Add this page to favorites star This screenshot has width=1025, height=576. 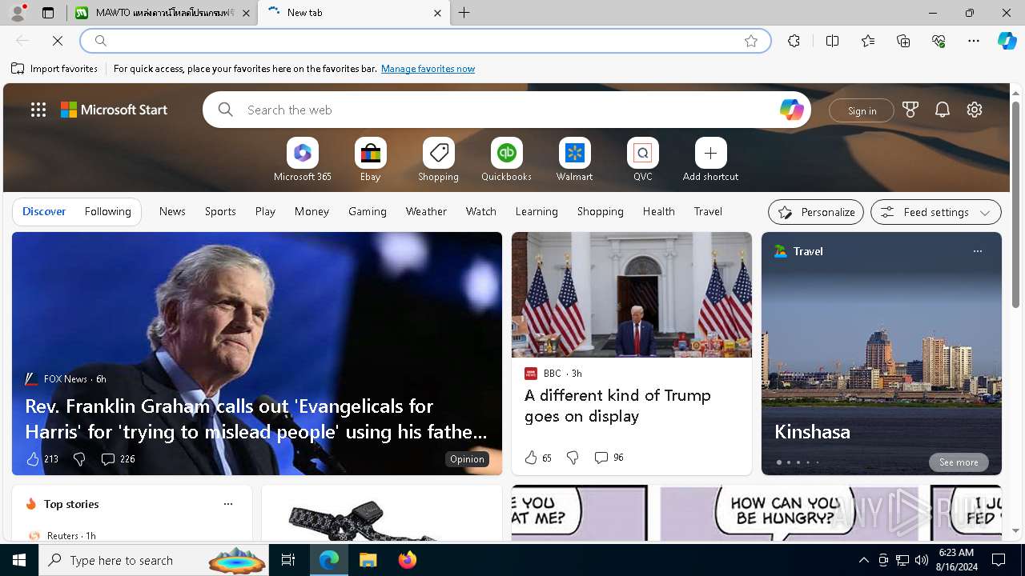click(x=751, y=41)
